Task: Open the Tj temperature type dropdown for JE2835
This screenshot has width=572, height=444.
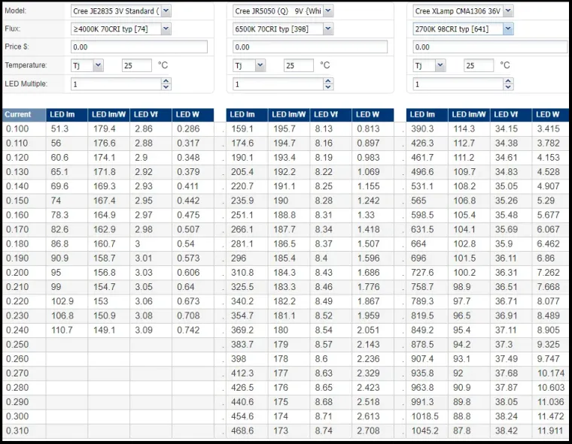Action: (98, 65)
